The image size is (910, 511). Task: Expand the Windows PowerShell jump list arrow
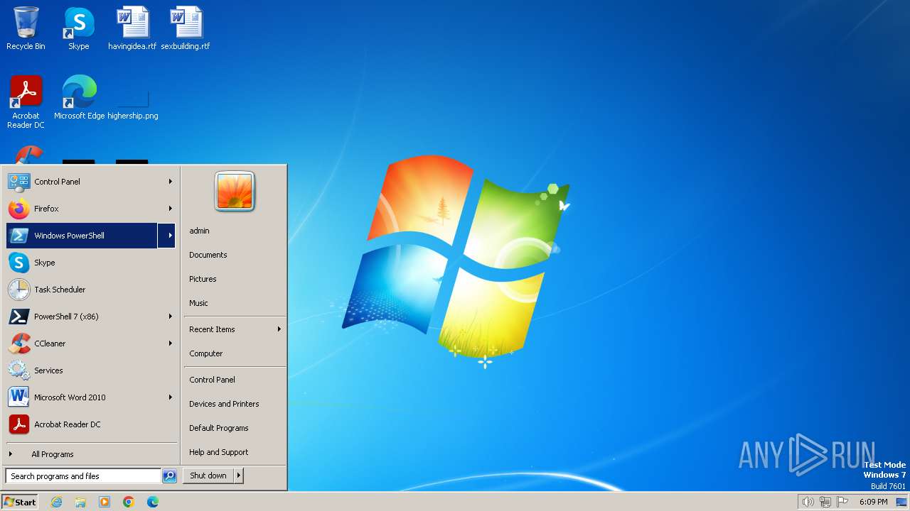pyautogui.click(x=167, y=236)
